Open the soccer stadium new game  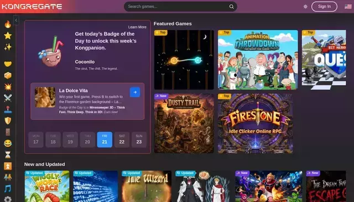268,186
